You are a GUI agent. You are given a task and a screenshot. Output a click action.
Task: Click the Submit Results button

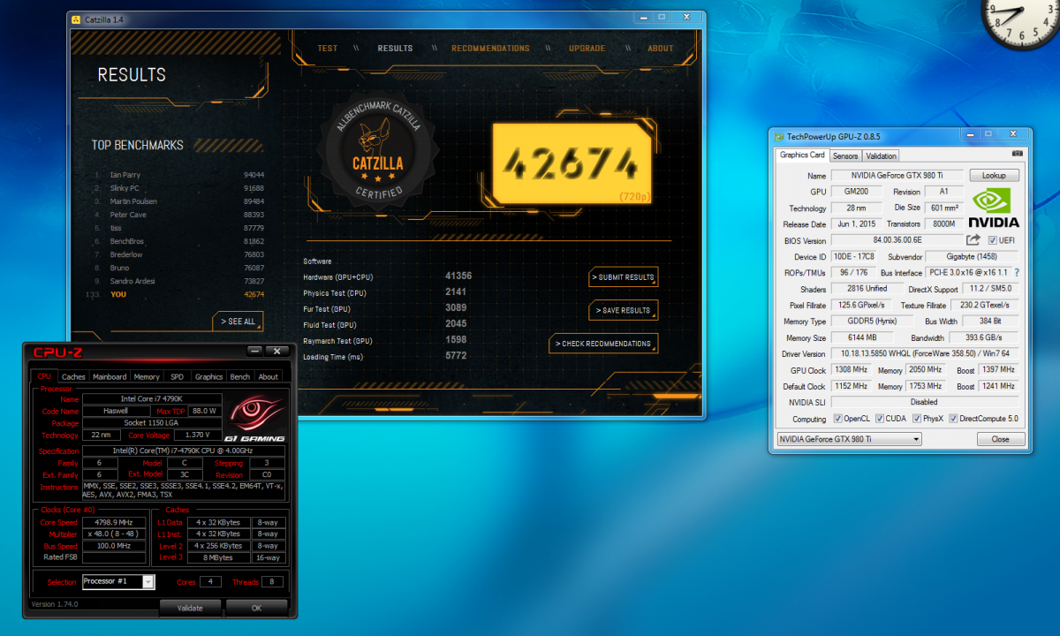[623, 277]
